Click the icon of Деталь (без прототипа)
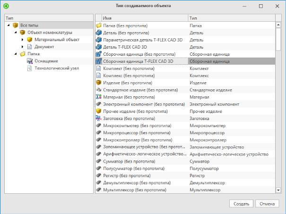286x214 pixels. 99,33
